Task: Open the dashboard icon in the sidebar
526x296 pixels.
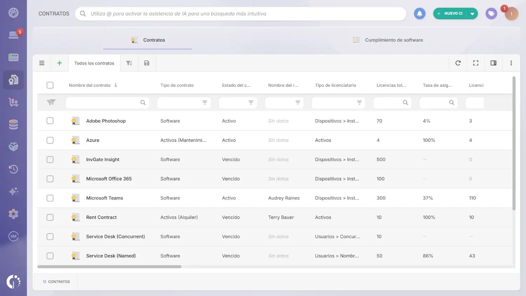Action: tap(13, 13)
